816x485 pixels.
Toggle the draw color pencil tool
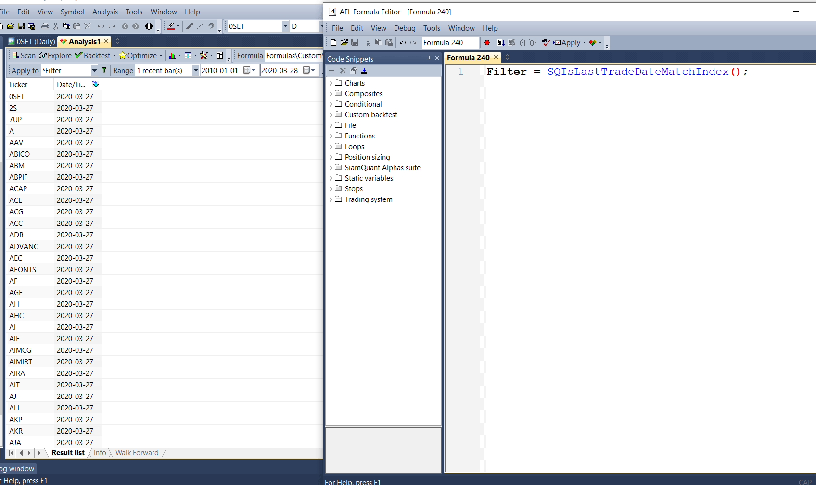(x=171, y=26)
